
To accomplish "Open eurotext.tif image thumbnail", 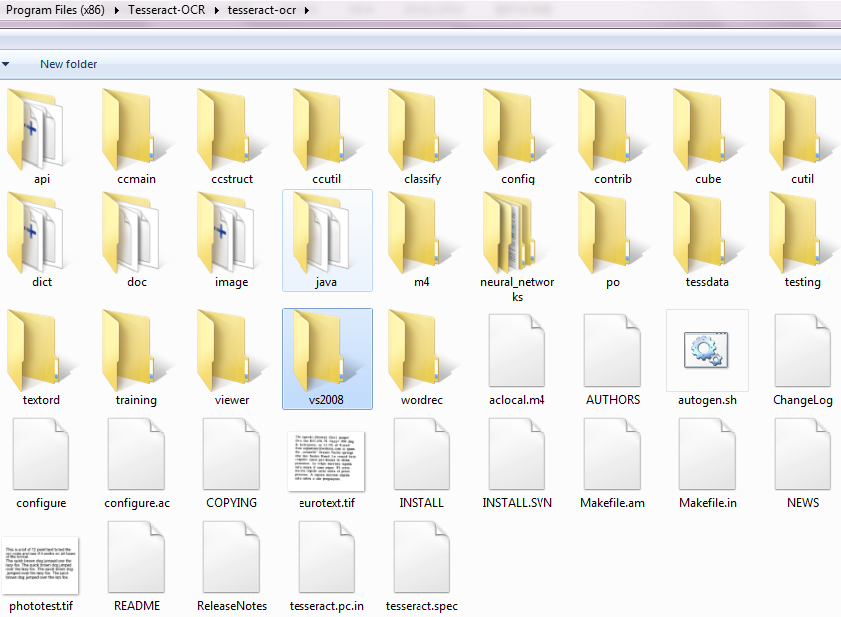I will click(326, 454).
